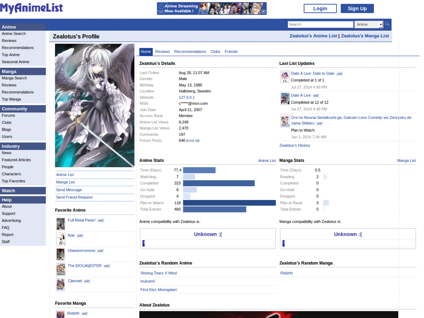Click the search magnifier icon
Viewport: 424px width, 318px height.
tap(388, 24)
